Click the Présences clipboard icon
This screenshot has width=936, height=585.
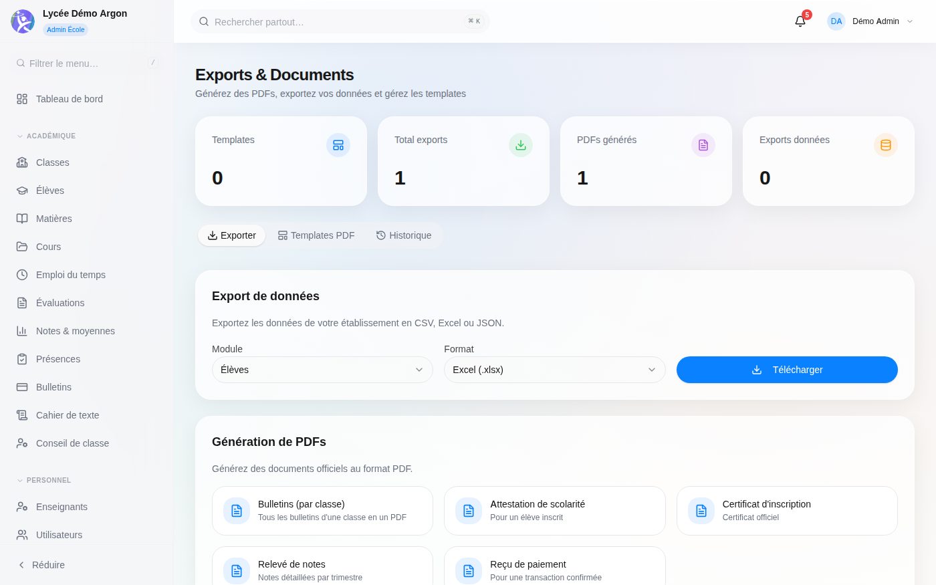tap(22, 359)
